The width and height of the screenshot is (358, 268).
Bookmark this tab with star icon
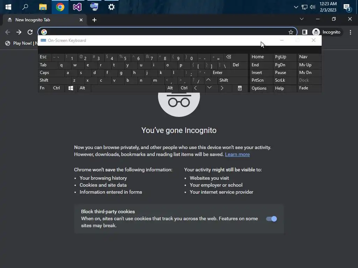(x=291, y=32)
